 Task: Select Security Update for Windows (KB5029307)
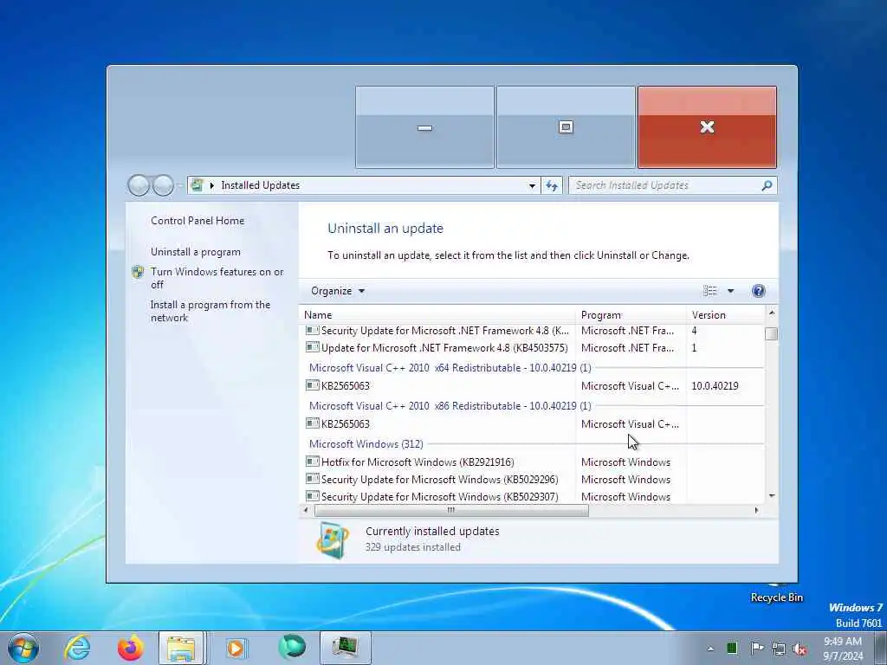(532, 496)
